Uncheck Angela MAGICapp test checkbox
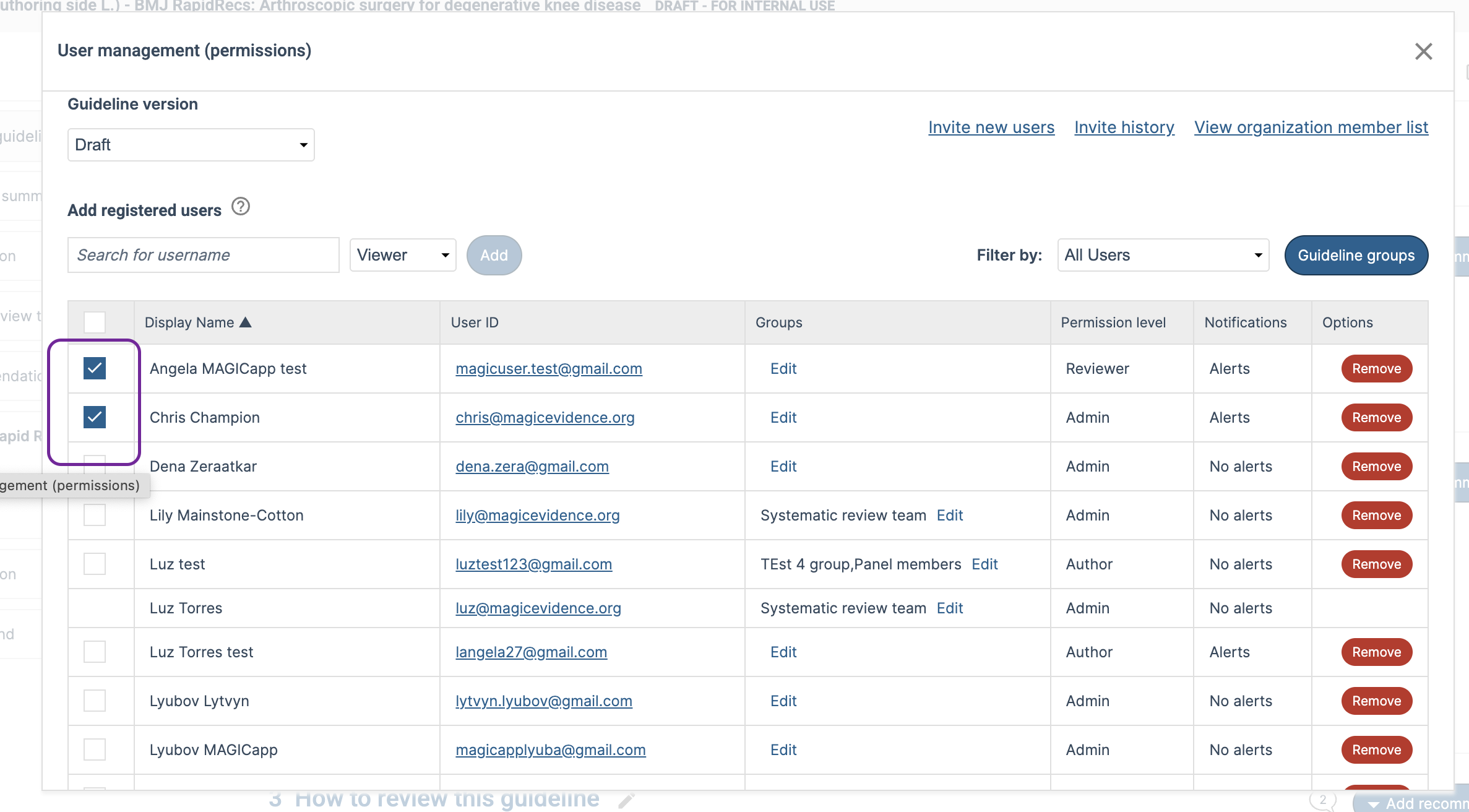This screenshot has height=812, width=1469. pyautogui.click(x=95, y=368)
